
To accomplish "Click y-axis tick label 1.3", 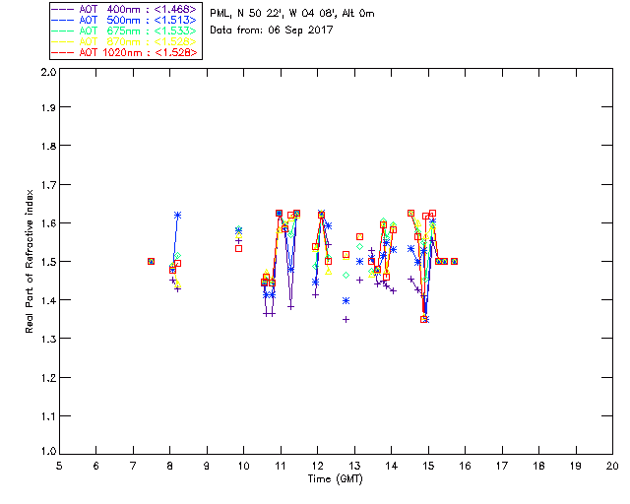I will coord(48,339).
